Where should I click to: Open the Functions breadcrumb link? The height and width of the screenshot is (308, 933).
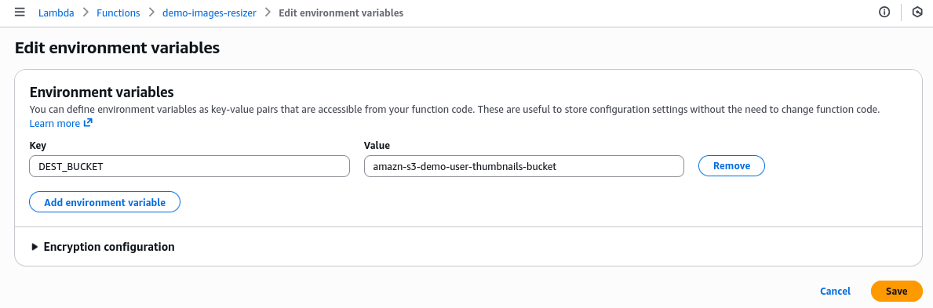[118, 13]
